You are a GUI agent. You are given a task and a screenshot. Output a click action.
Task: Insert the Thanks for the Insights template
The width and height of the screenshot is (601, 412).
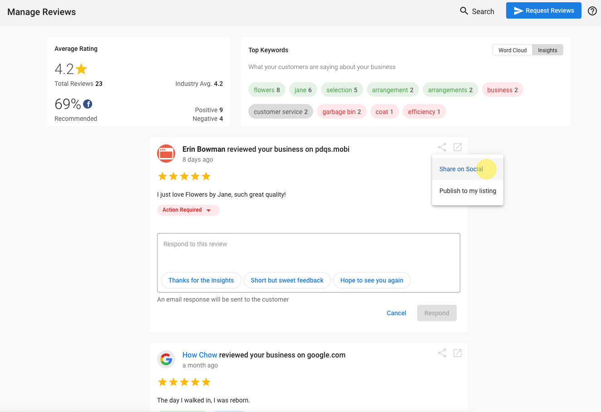coord(201,280)
